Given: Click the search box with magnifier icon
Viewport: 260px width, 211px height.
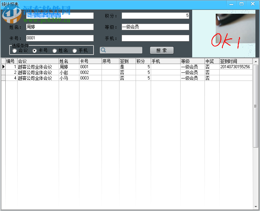Looking at the screenshot, I should click(x=121, y=50).
